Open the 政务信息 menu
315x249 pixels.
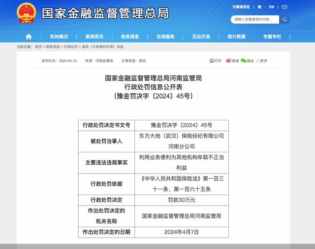tap(130, 36)
